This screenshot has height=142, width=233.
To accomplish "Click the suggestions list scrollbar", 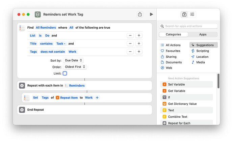I will (x=218, y=81).
